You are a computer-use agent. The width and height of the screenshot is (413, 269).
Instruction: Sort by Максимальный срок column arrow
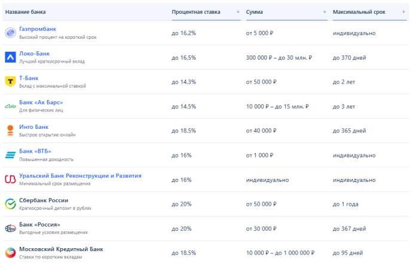coord(403,12)
